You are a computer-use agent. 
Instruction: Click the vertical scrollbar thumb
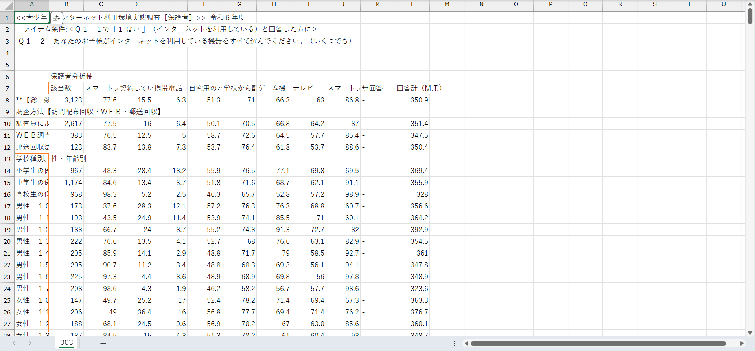coord(750,16)
